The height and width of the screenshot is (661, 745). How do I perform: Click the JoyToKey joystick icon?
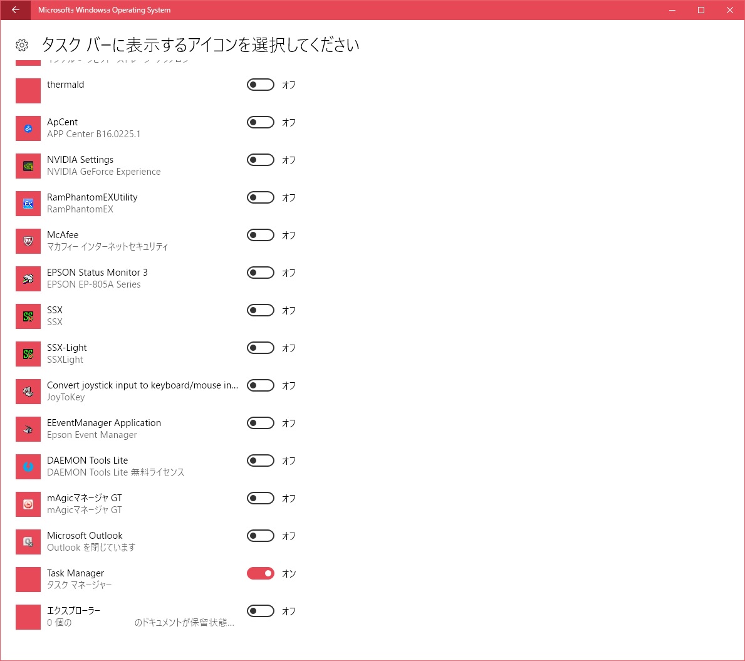point(28,392)
